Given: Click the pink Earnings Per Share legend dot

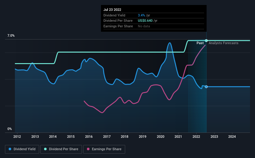Looking at the screenshot, I should (x=88, y=149).
